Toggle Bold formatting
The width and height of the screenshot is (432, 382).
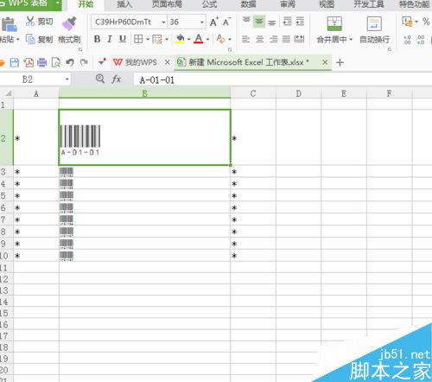point(98,39)
